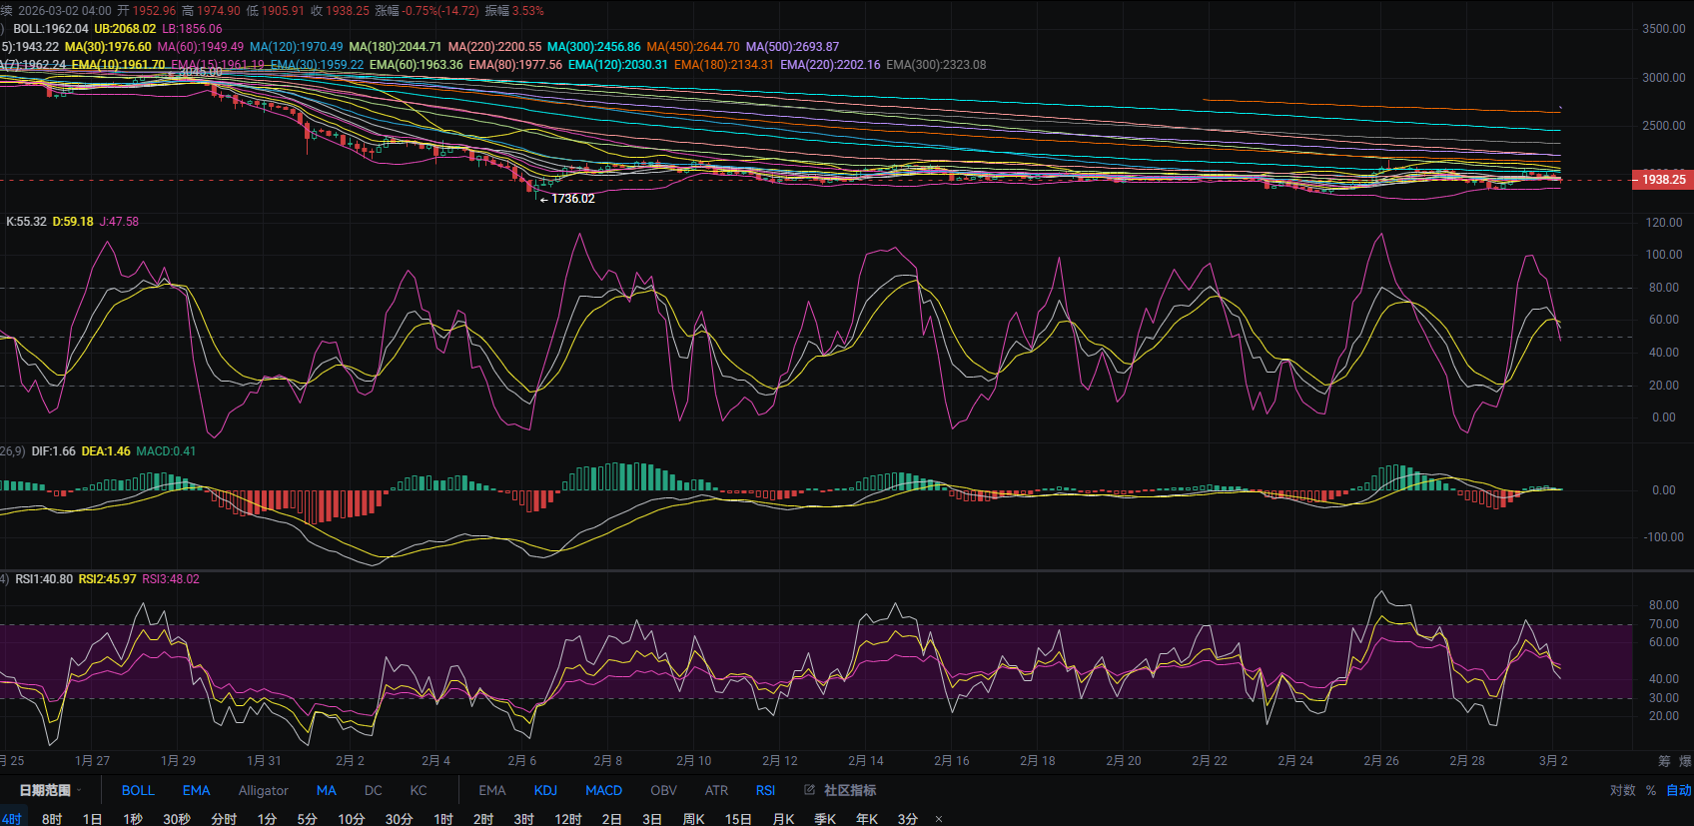The height and width of the screenshot is (826, 1694).
Task: Select 自动 auto scale mode
Action: pyautogui.click(x=1678, y=790)
